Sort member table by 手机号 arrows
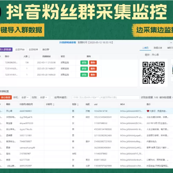Viewport: 173px width, 173px height. [x=54, y=104]
